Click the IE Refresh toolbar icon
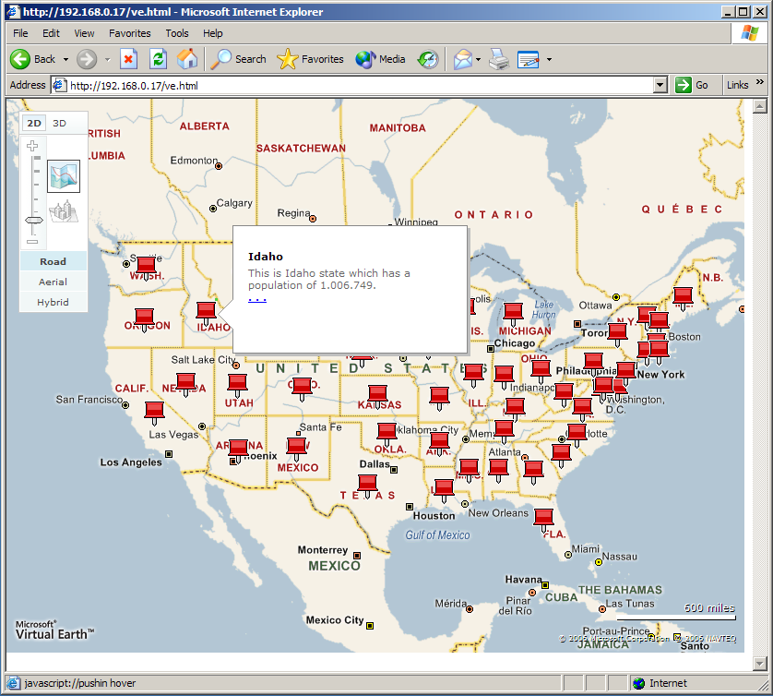The image size is (773, 696). coord(158,59)
